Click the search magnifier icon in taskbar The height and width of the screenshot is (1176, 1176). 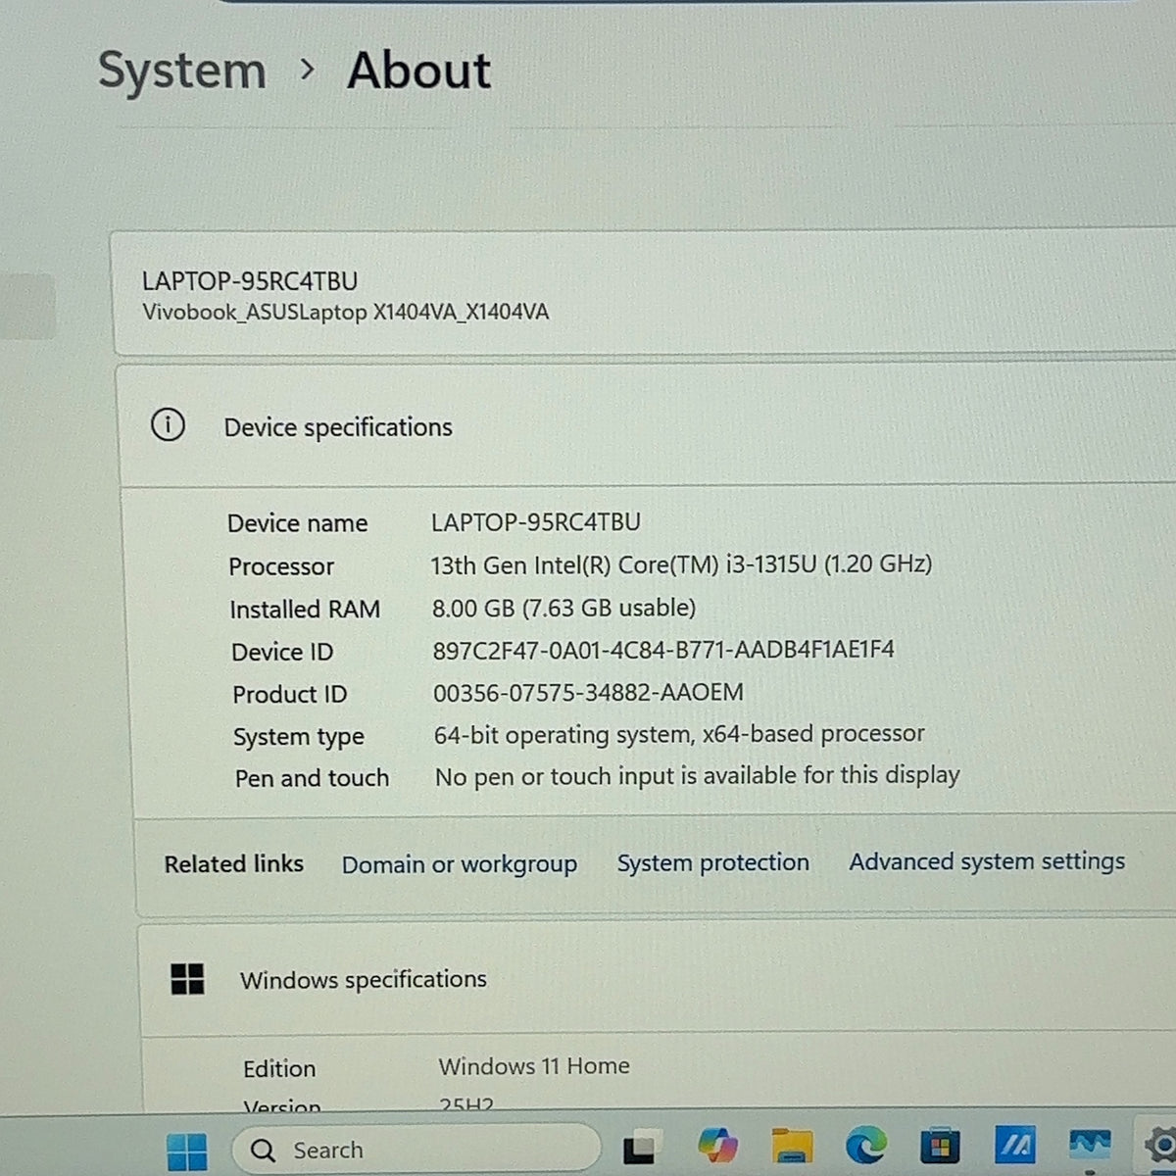point(263,1151)
